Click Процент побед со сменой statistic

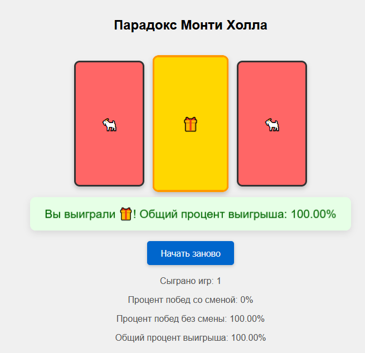(x=191, y=300)
